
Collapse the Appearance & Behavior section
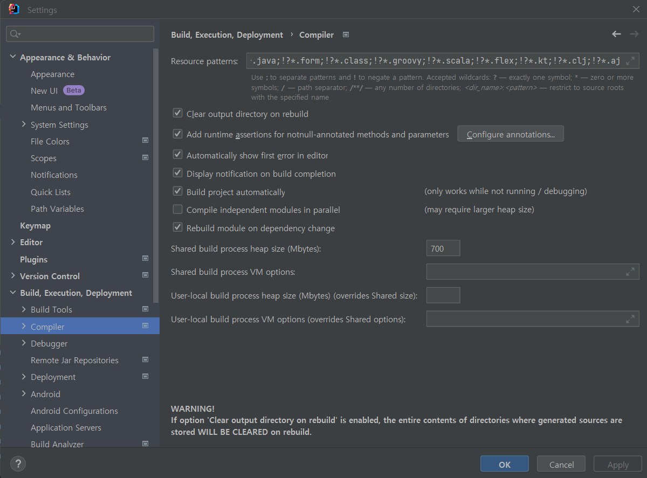[x=12, y=57]
